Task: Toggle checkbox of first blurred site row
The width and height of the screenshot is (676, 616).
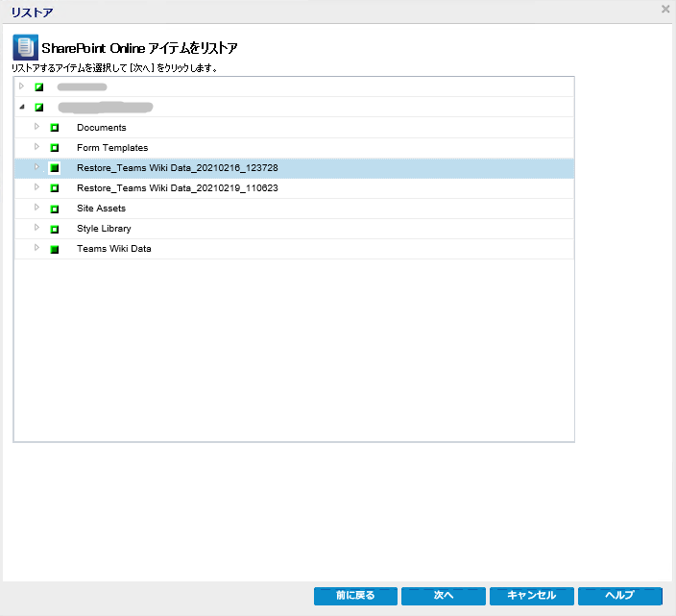Action: pos(39,87)
